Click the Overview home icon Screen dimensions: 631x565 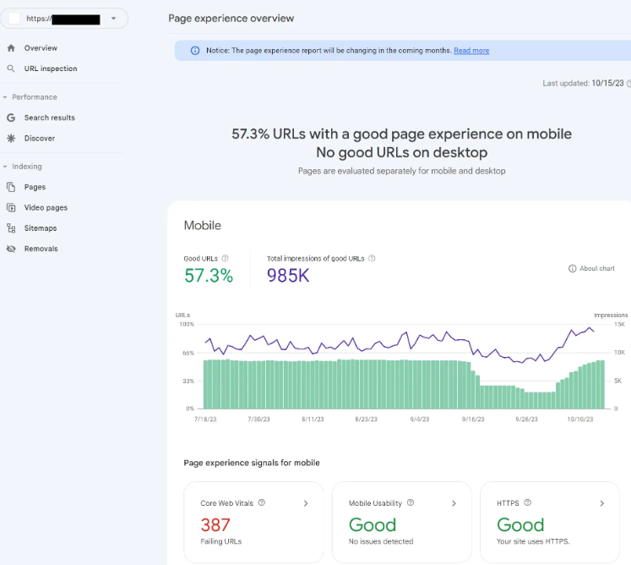click(11, 48)
